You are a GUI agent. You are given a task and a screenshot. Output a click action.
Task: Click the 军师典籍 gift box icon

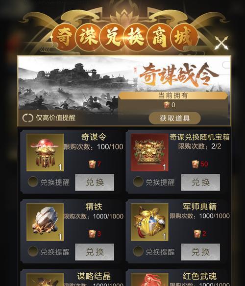[149, 222]
